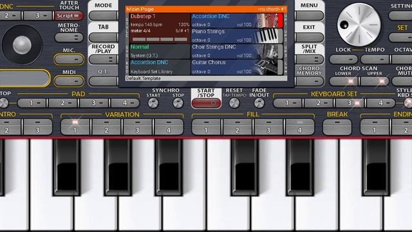
Task: Click the Main Page title bar
Action: [x=206, y=9]
